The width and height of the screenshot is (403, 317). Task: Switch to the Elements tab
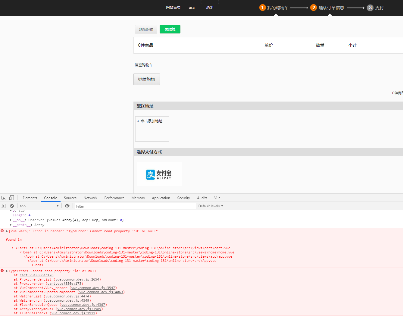(x=30, y=198)
